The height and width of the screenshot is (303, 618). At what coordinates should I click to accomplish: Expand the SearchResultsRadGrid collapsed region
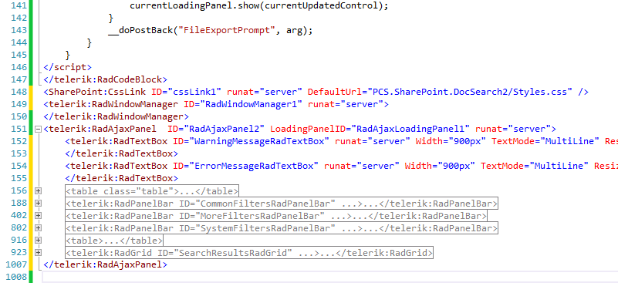(x=39, y=253)
